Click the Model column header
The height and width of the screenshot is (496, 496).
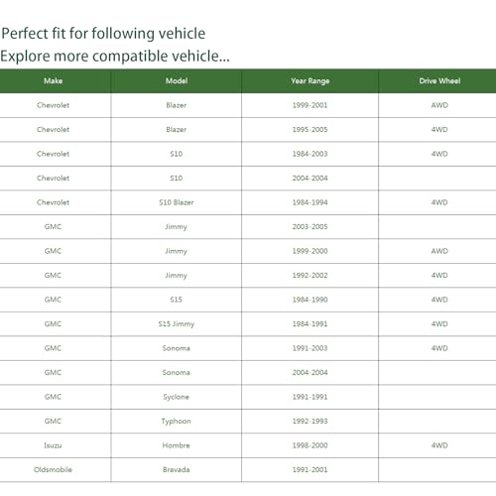177,81
